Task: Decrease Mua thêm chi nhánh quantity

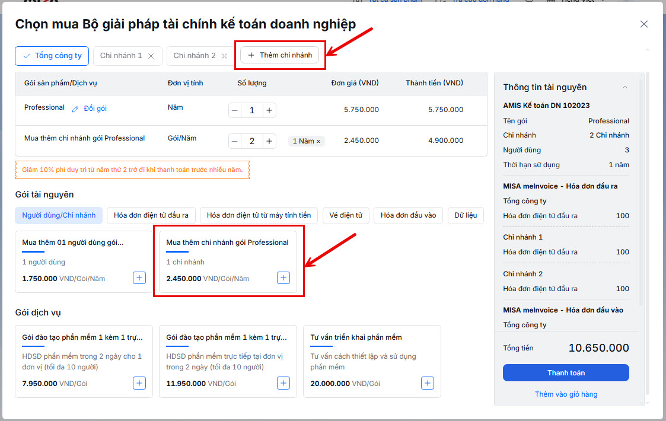Action: pos(234,141)
